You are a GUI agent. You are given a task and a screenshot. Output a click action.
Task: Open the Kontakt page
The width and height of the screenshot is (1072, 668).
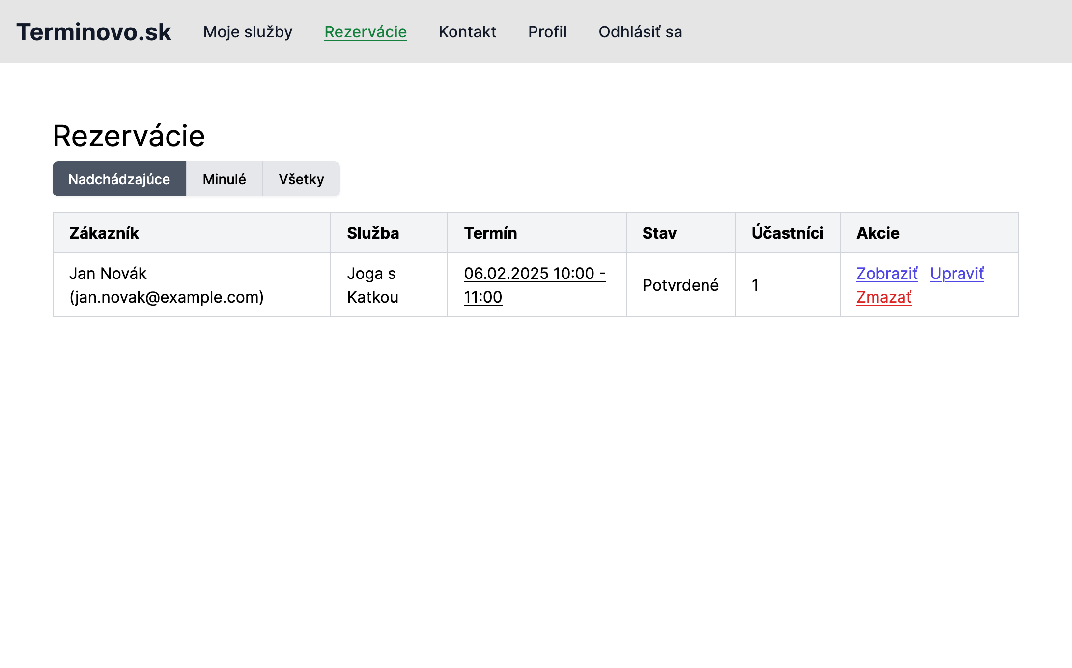pyautogui.click(x=467, y=32)
